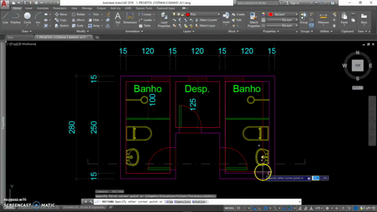Screen dimensions: 377x212
Task: Select the Polyline tool
Action: click(15, 18)
